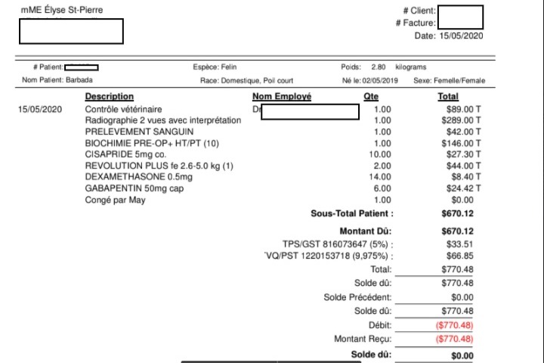Select 'Radiographie 2 vues avec interprétation' line
544x363 pixels.
point(163,120)
